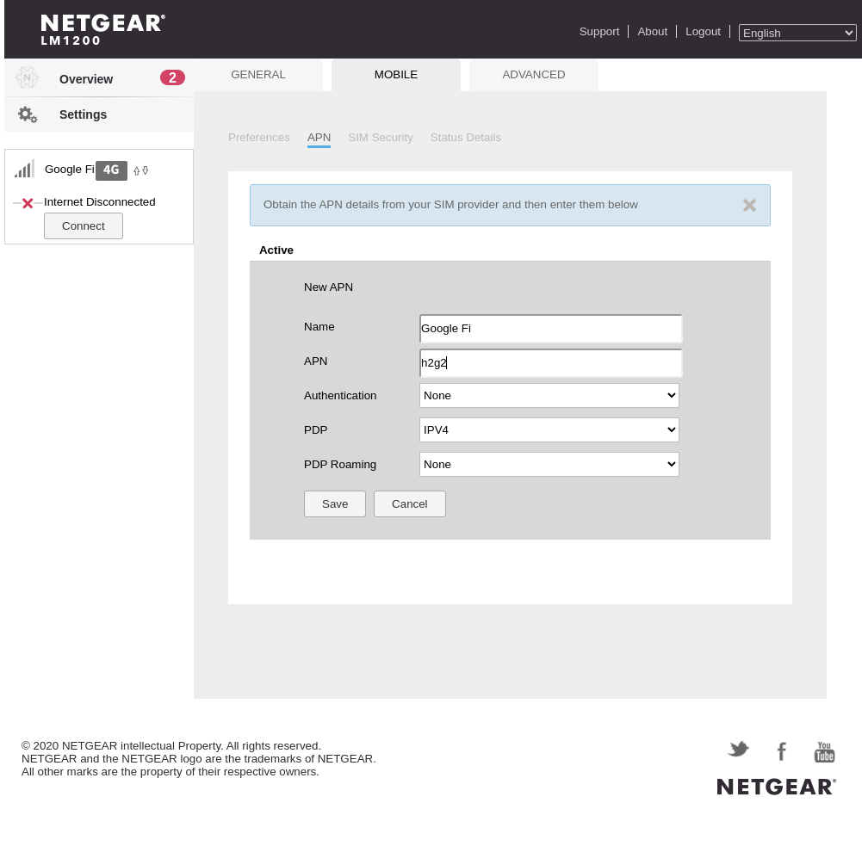Image resolution: width=862 pixels, height=846 pixels.
Task: Click the Netgear Overview icon in sidebar
Action: pos(27,78)
